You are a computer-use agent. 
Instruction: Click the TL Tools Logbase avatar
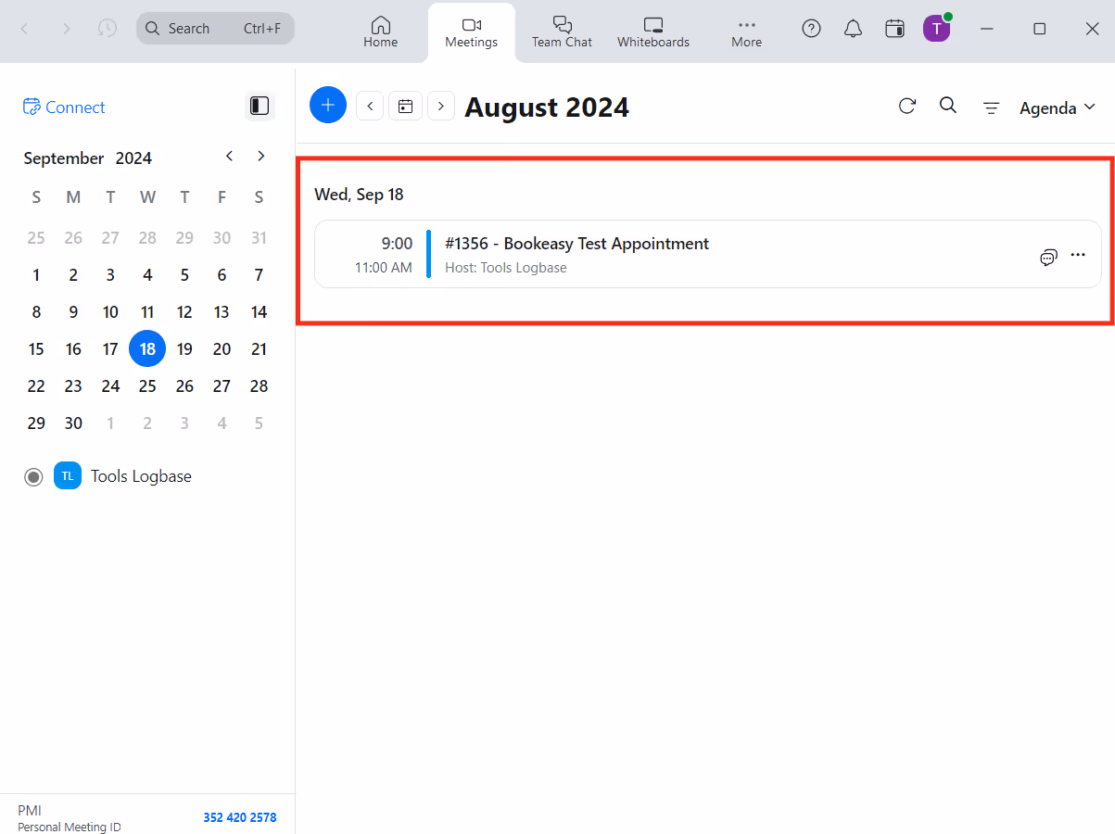point(68,476)
